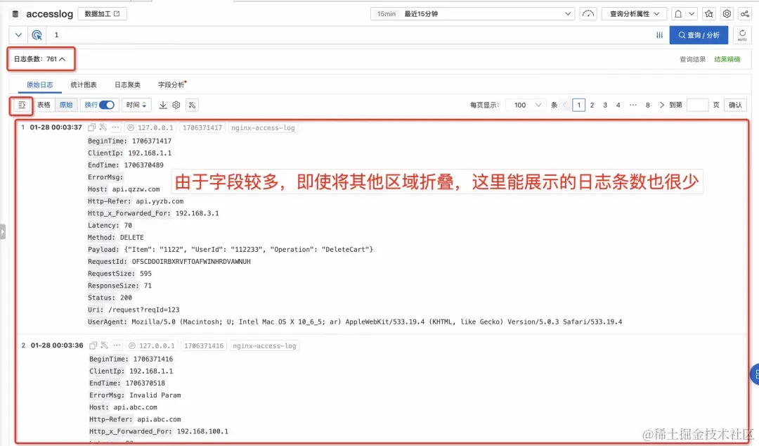Click the AUTO refresh icon
The image size is (759, 446).
(743, 34)
